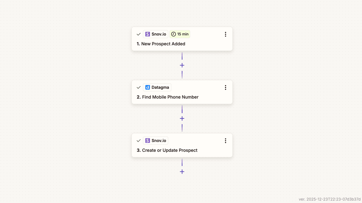Viewport: 362px width, 203px height.
Task: Click the Snov.io app label in step 1
Action: click(x=159, y=34)
